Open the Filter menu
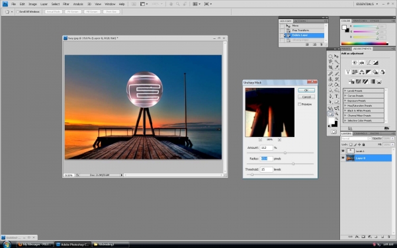The height and width of the screenshot is (248, 397). [66, 4]
